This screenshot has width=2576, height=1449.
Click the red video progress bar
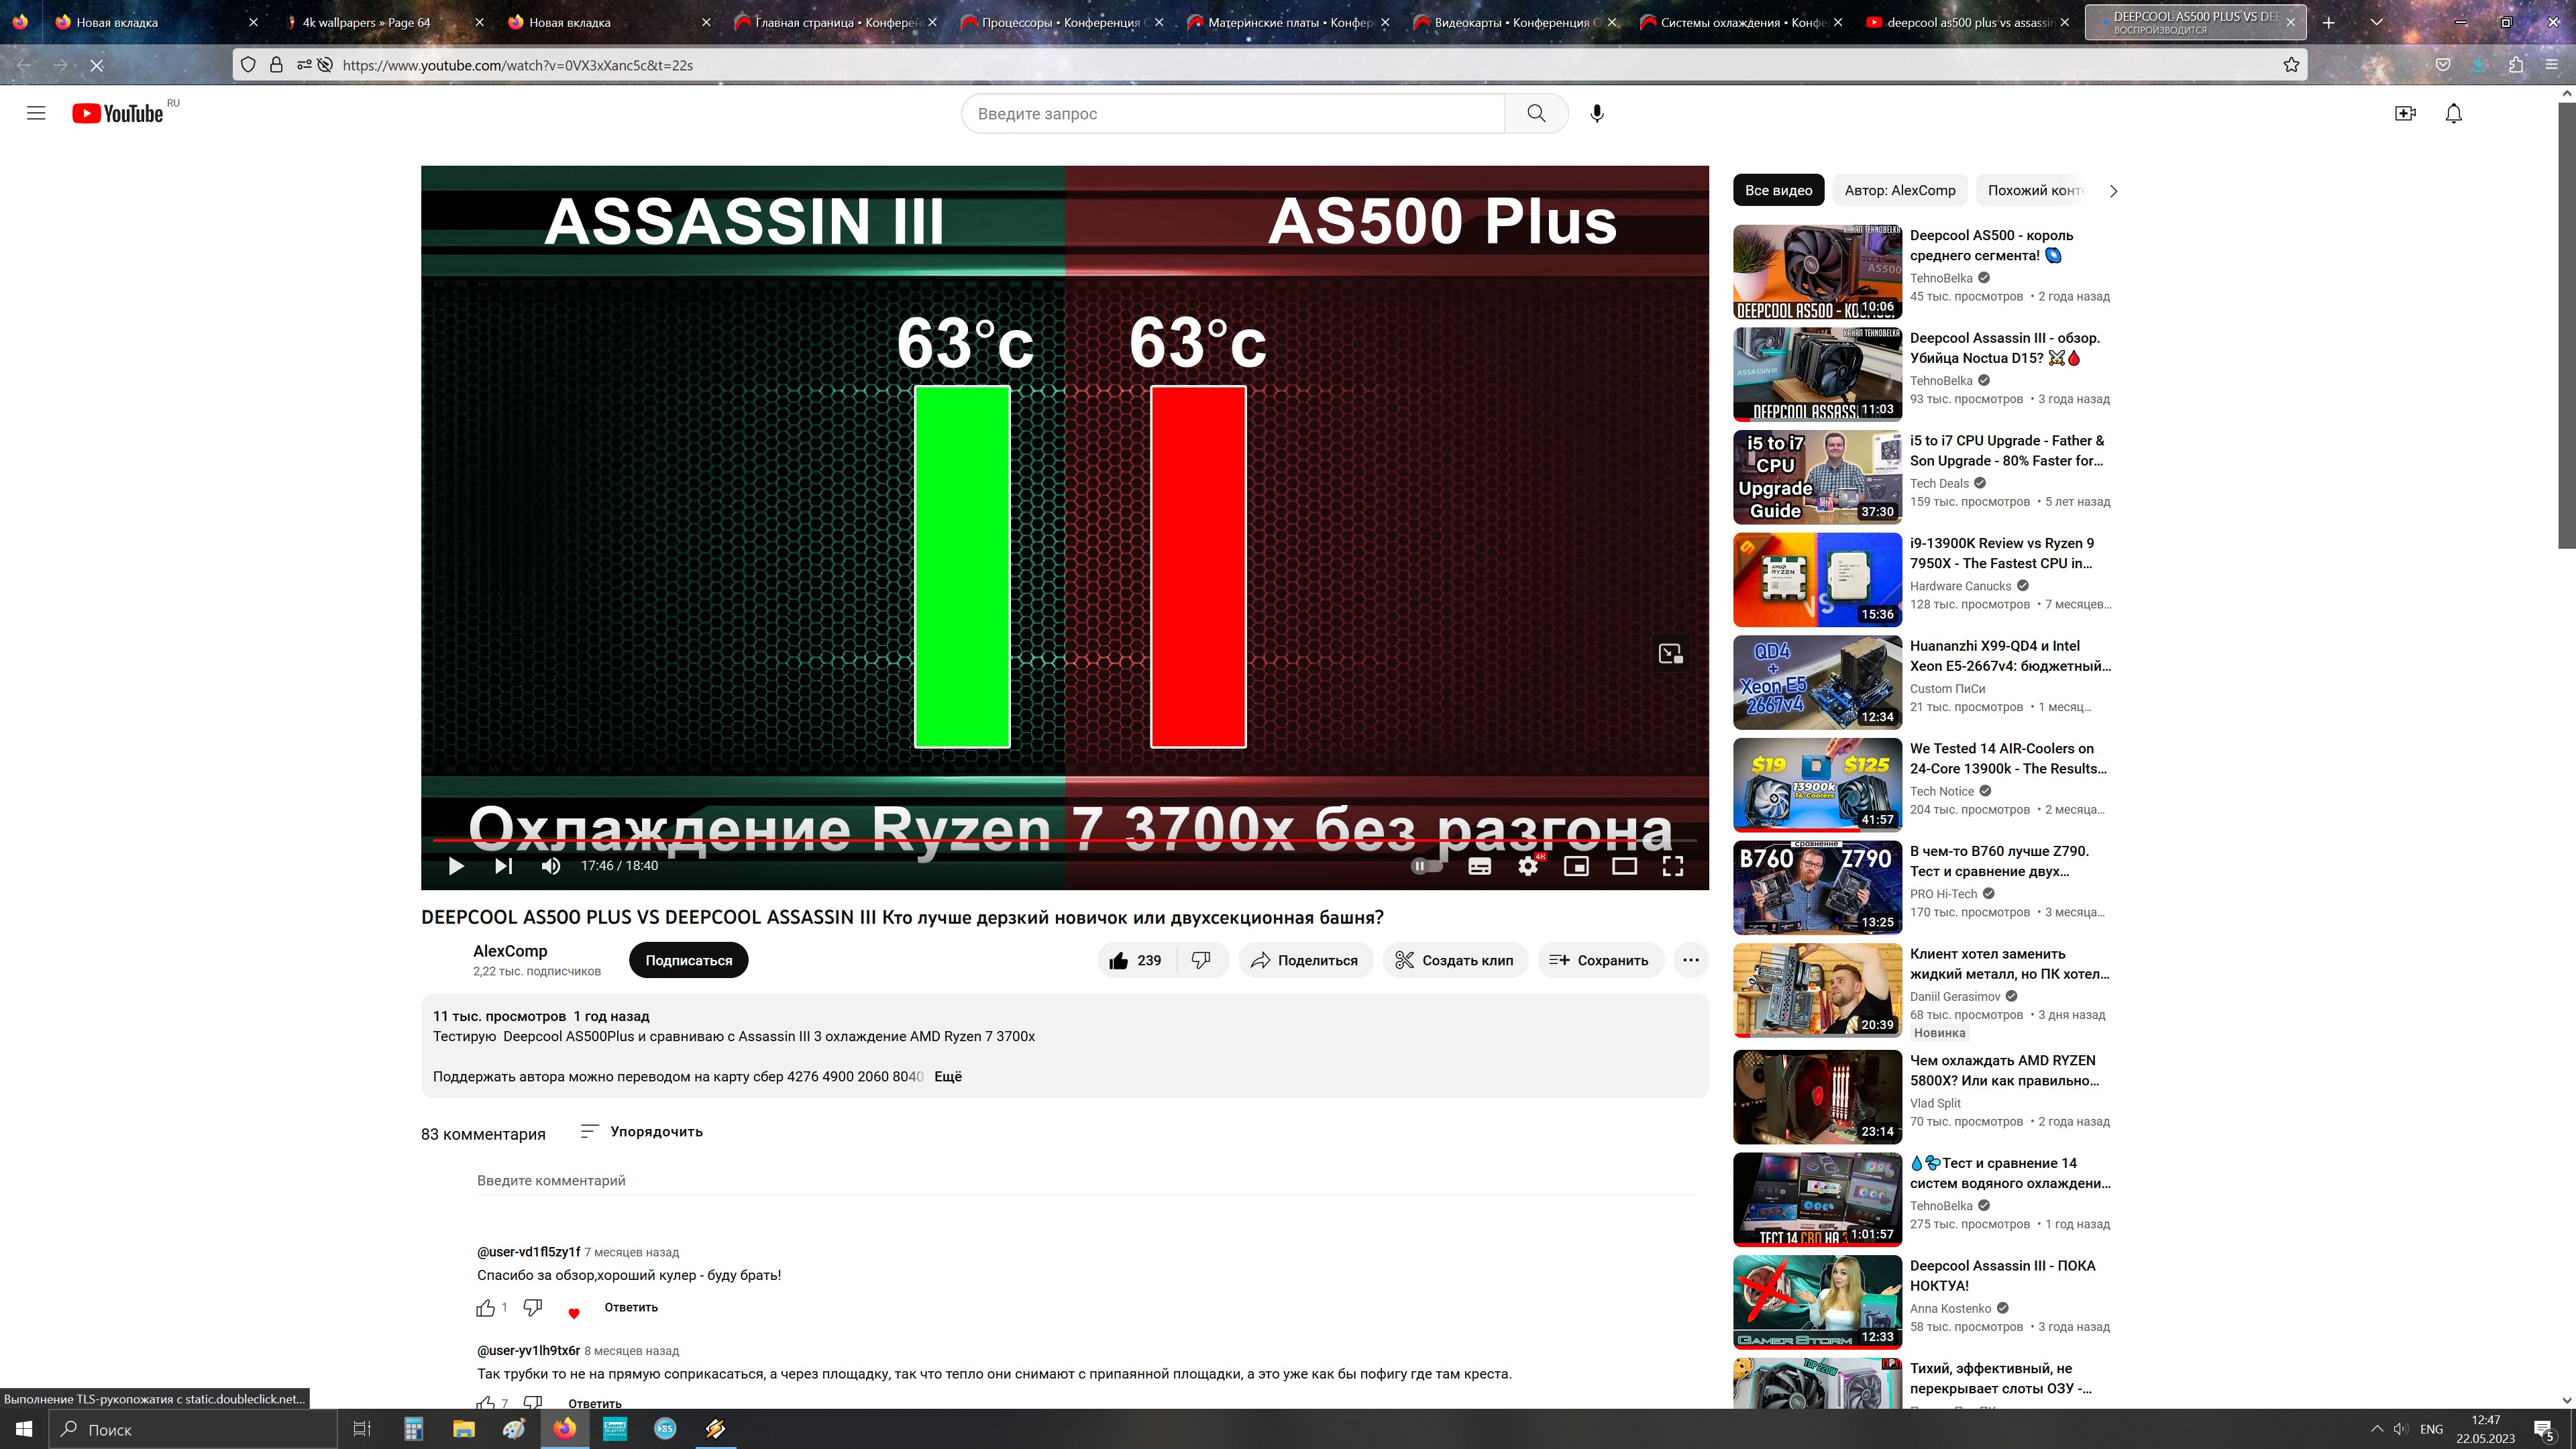pos(1000,841)
